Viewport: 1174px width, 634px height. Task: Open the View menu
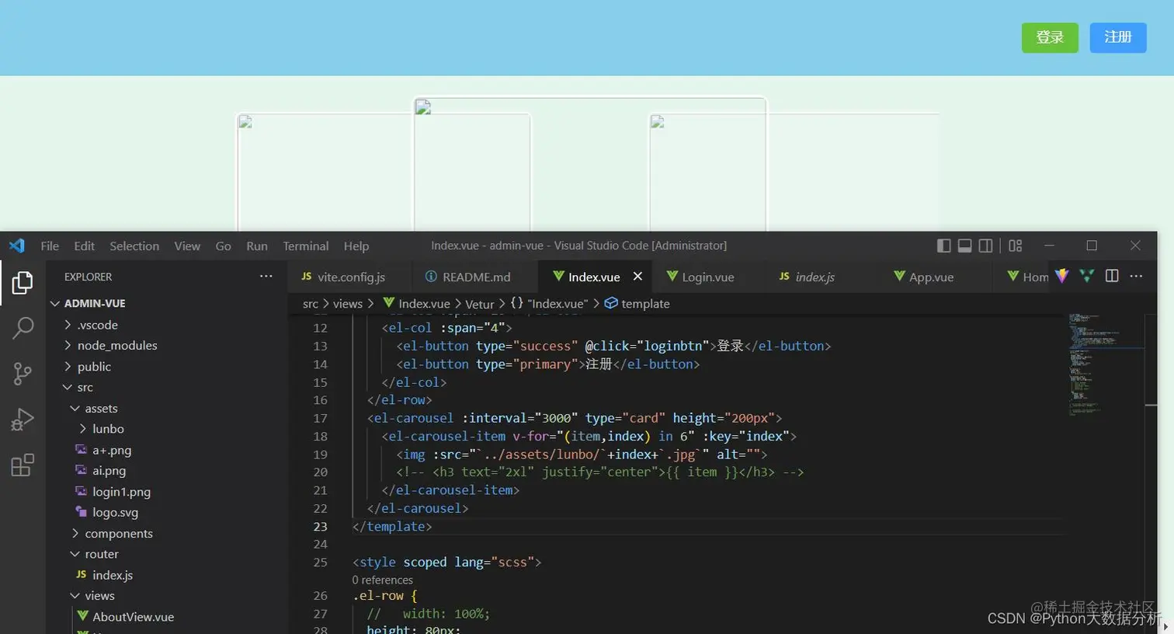click(187, 246)
